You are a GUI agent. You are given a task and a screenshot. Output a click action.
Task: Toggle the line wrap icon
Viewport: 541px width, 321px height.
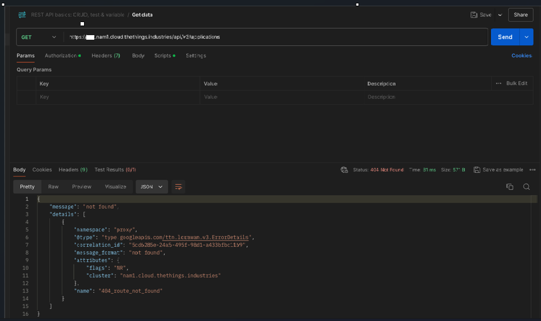tap(178, 187)
